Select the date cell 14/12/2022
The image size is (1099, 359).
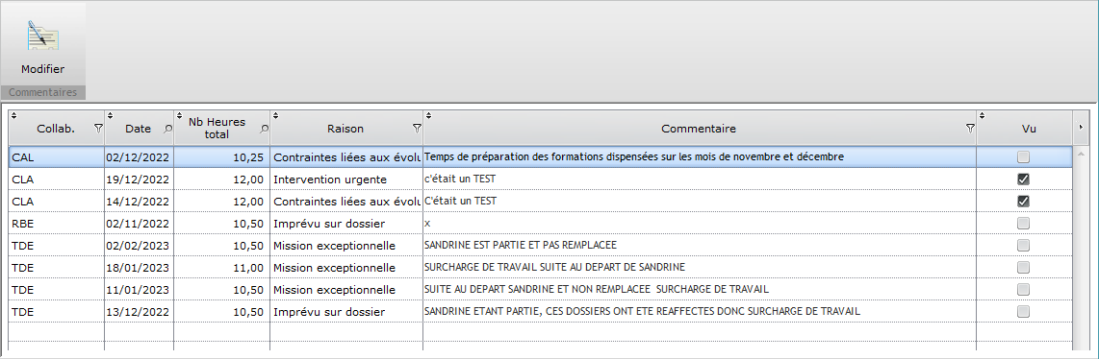[140, 202]
